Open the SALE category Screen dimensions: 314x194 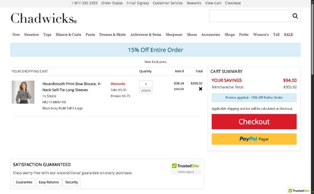[288, 35]
